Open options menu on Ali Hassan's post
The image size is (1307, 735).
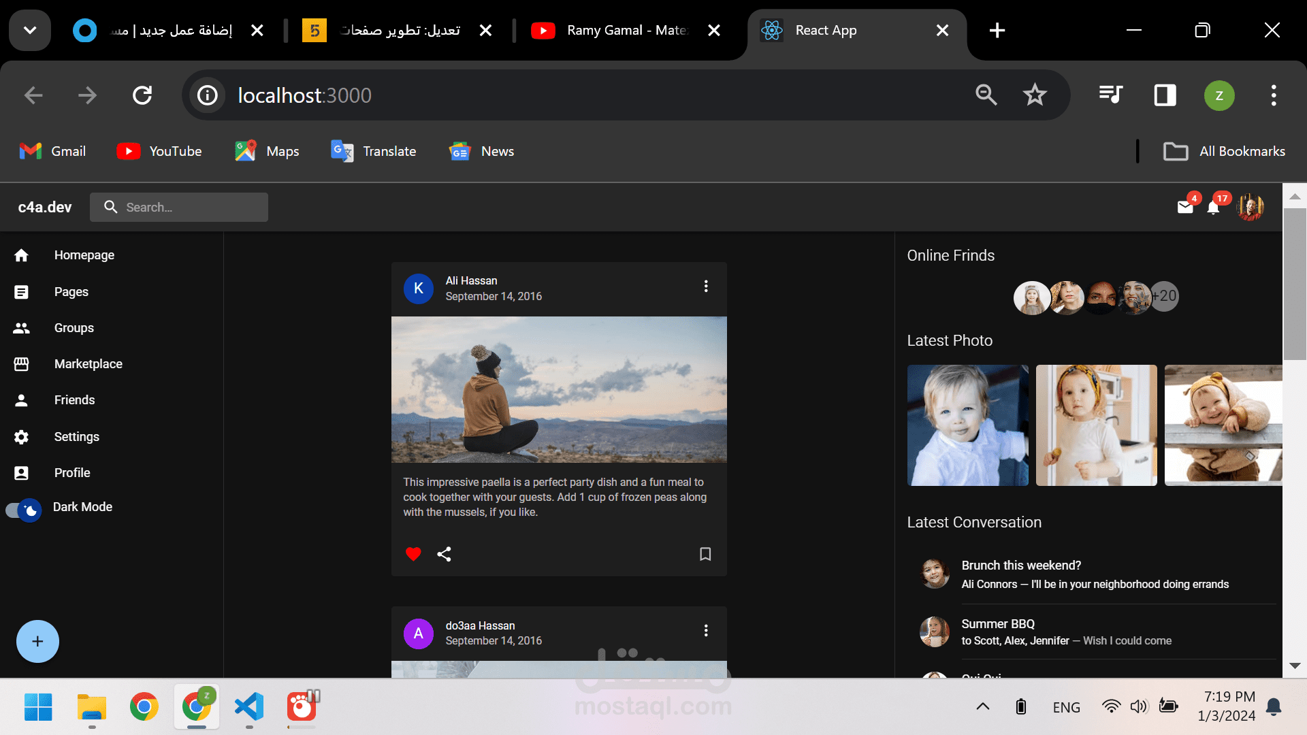(706, 287)
